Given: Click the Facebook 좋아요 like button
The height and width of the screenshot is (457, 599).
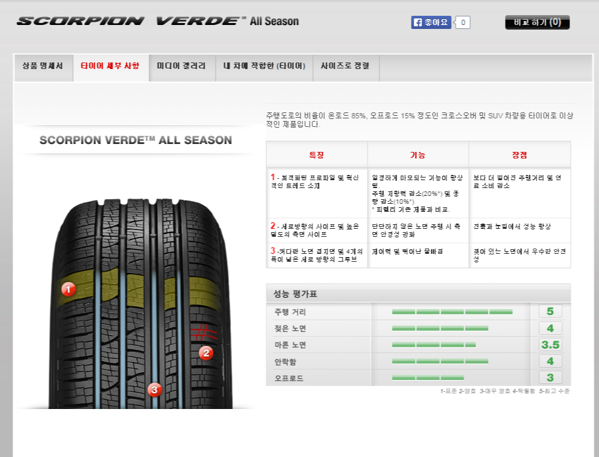Looking at the screenshot, I should pyautogui.click(x=431, y=22).
